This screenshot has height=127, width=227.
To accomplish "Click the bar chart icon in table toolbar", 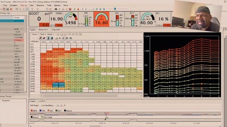I will point(56,38).
